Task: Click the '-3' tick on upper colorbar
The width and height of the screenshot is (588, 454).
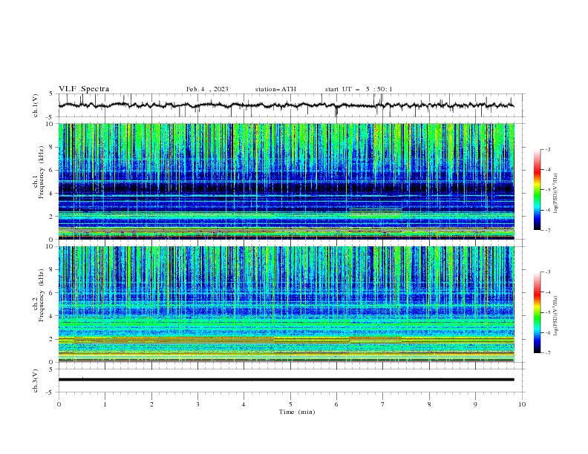Action: point(548,149)
